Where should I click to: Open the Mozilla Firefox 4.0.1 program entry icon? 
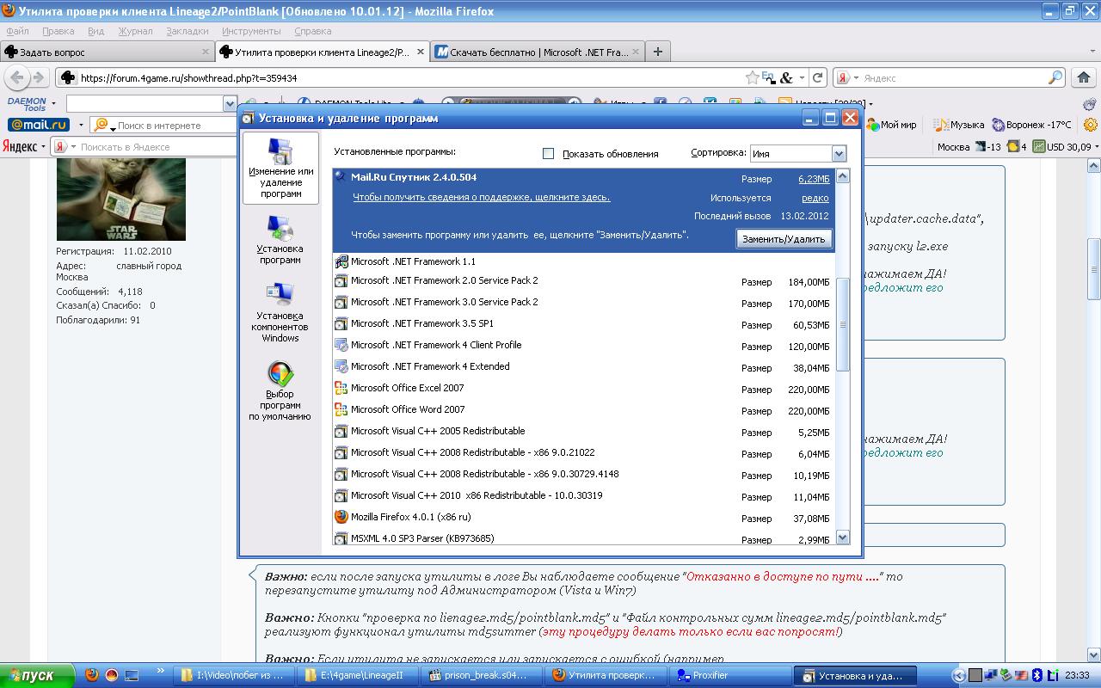(x=341, y=517)
